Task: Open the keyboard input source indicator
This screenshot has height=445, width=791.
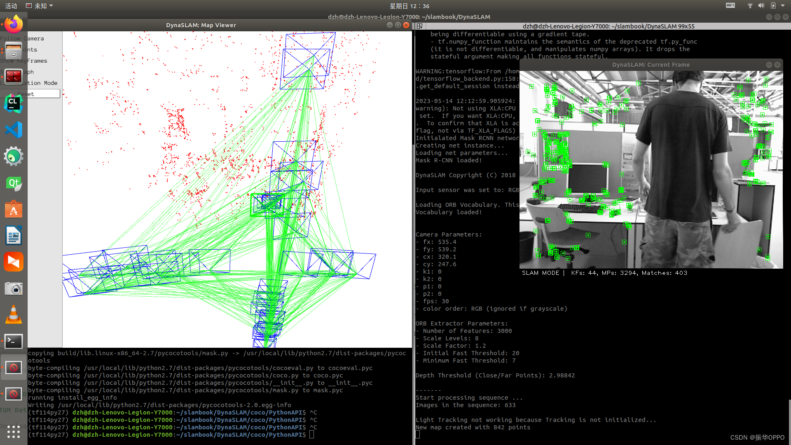Action: pos(730,6)
